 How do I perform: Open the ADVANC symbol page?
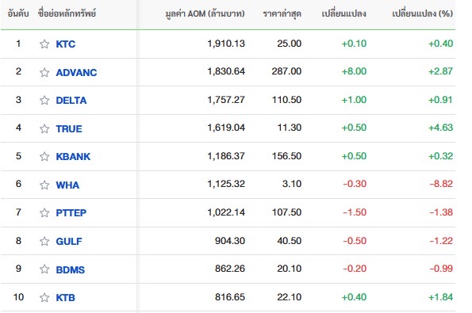pyautogui.click(x=76, y=72)
